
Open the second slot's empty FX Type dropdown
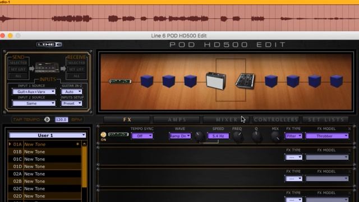coord(293,157)
